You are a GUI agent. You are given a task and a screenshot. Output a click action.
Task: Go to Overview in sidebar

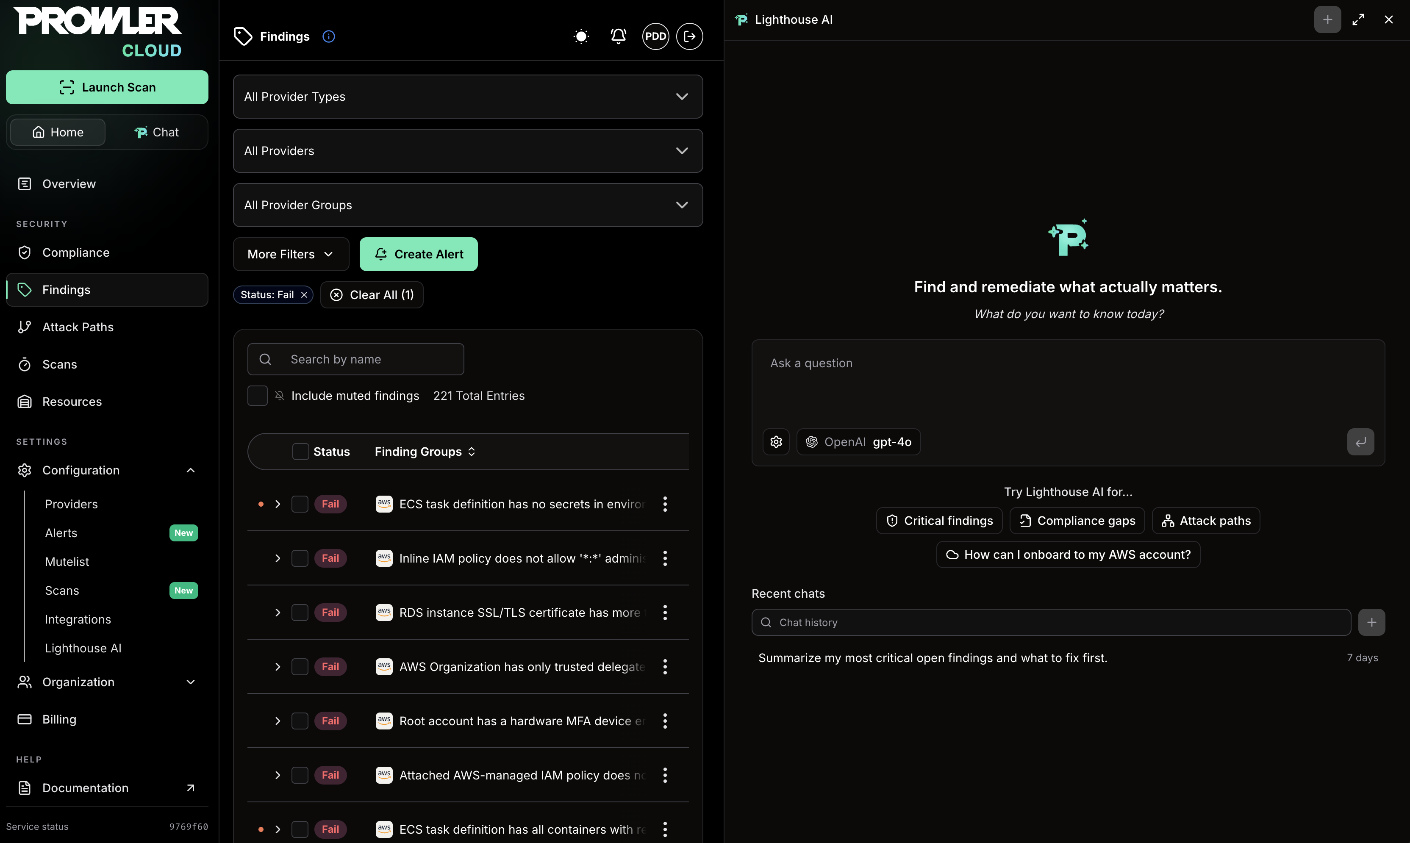[107, 184]
